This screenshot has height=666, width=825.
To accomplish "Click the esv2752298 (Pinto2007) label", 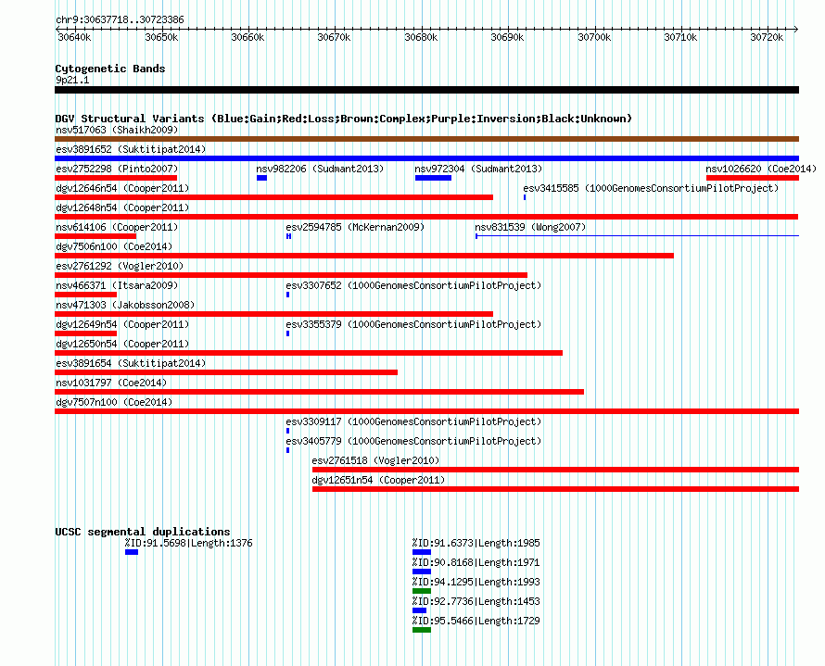I will (117, 169).
